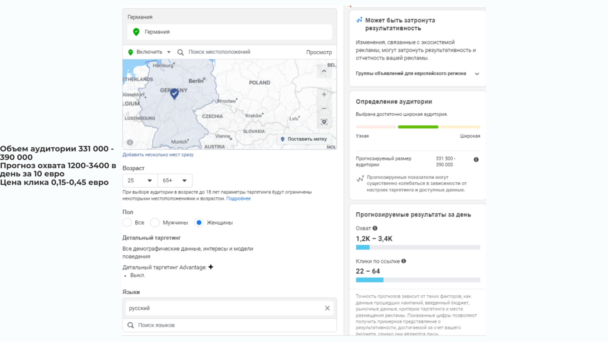Open the Подробнее link
The image size is (608, 342).
pos(238,199)
